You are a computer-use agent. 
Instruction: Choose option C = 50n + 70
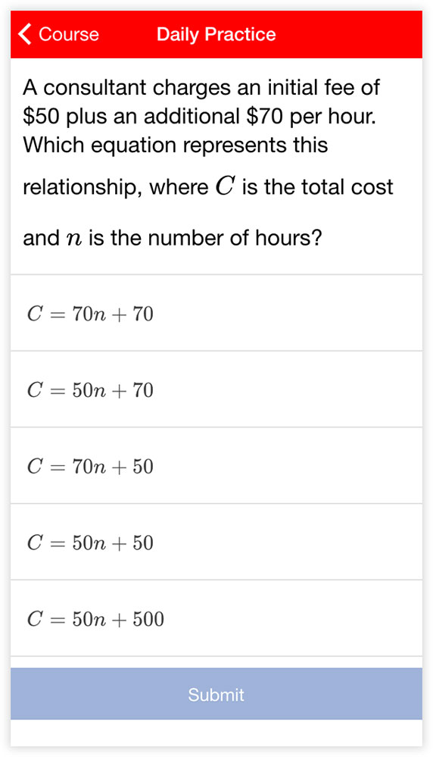tap(216, 389)
